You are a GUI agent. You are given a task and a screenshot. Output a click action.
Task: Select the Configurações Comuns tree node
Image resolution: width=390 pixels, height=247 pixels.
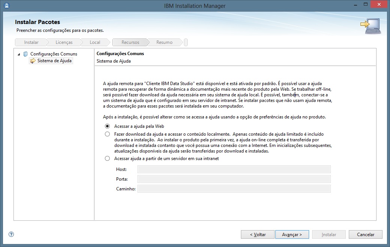pyautogui.click(x=50, y=54)
